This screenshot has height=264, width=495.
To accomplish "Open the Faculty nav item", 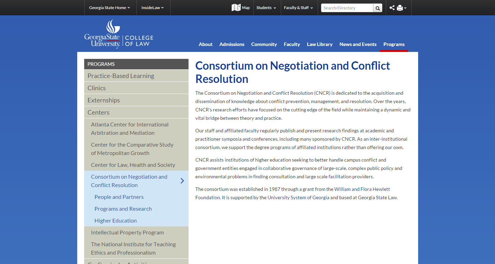I will (x=292, y=44).
